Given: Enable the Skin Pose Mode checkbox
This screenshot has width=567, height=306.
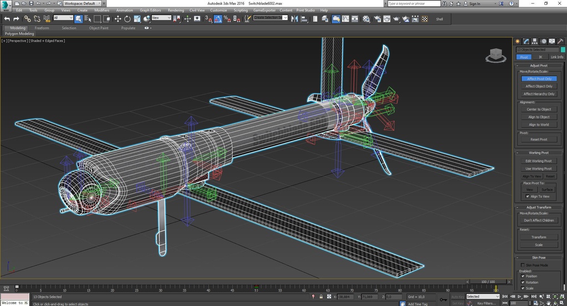Looking at the screenshot, I should [523, 265].
